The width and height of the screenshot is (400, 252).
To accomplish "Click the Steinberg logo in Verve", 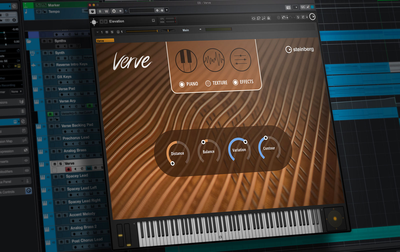I will (x=299, y=49).
